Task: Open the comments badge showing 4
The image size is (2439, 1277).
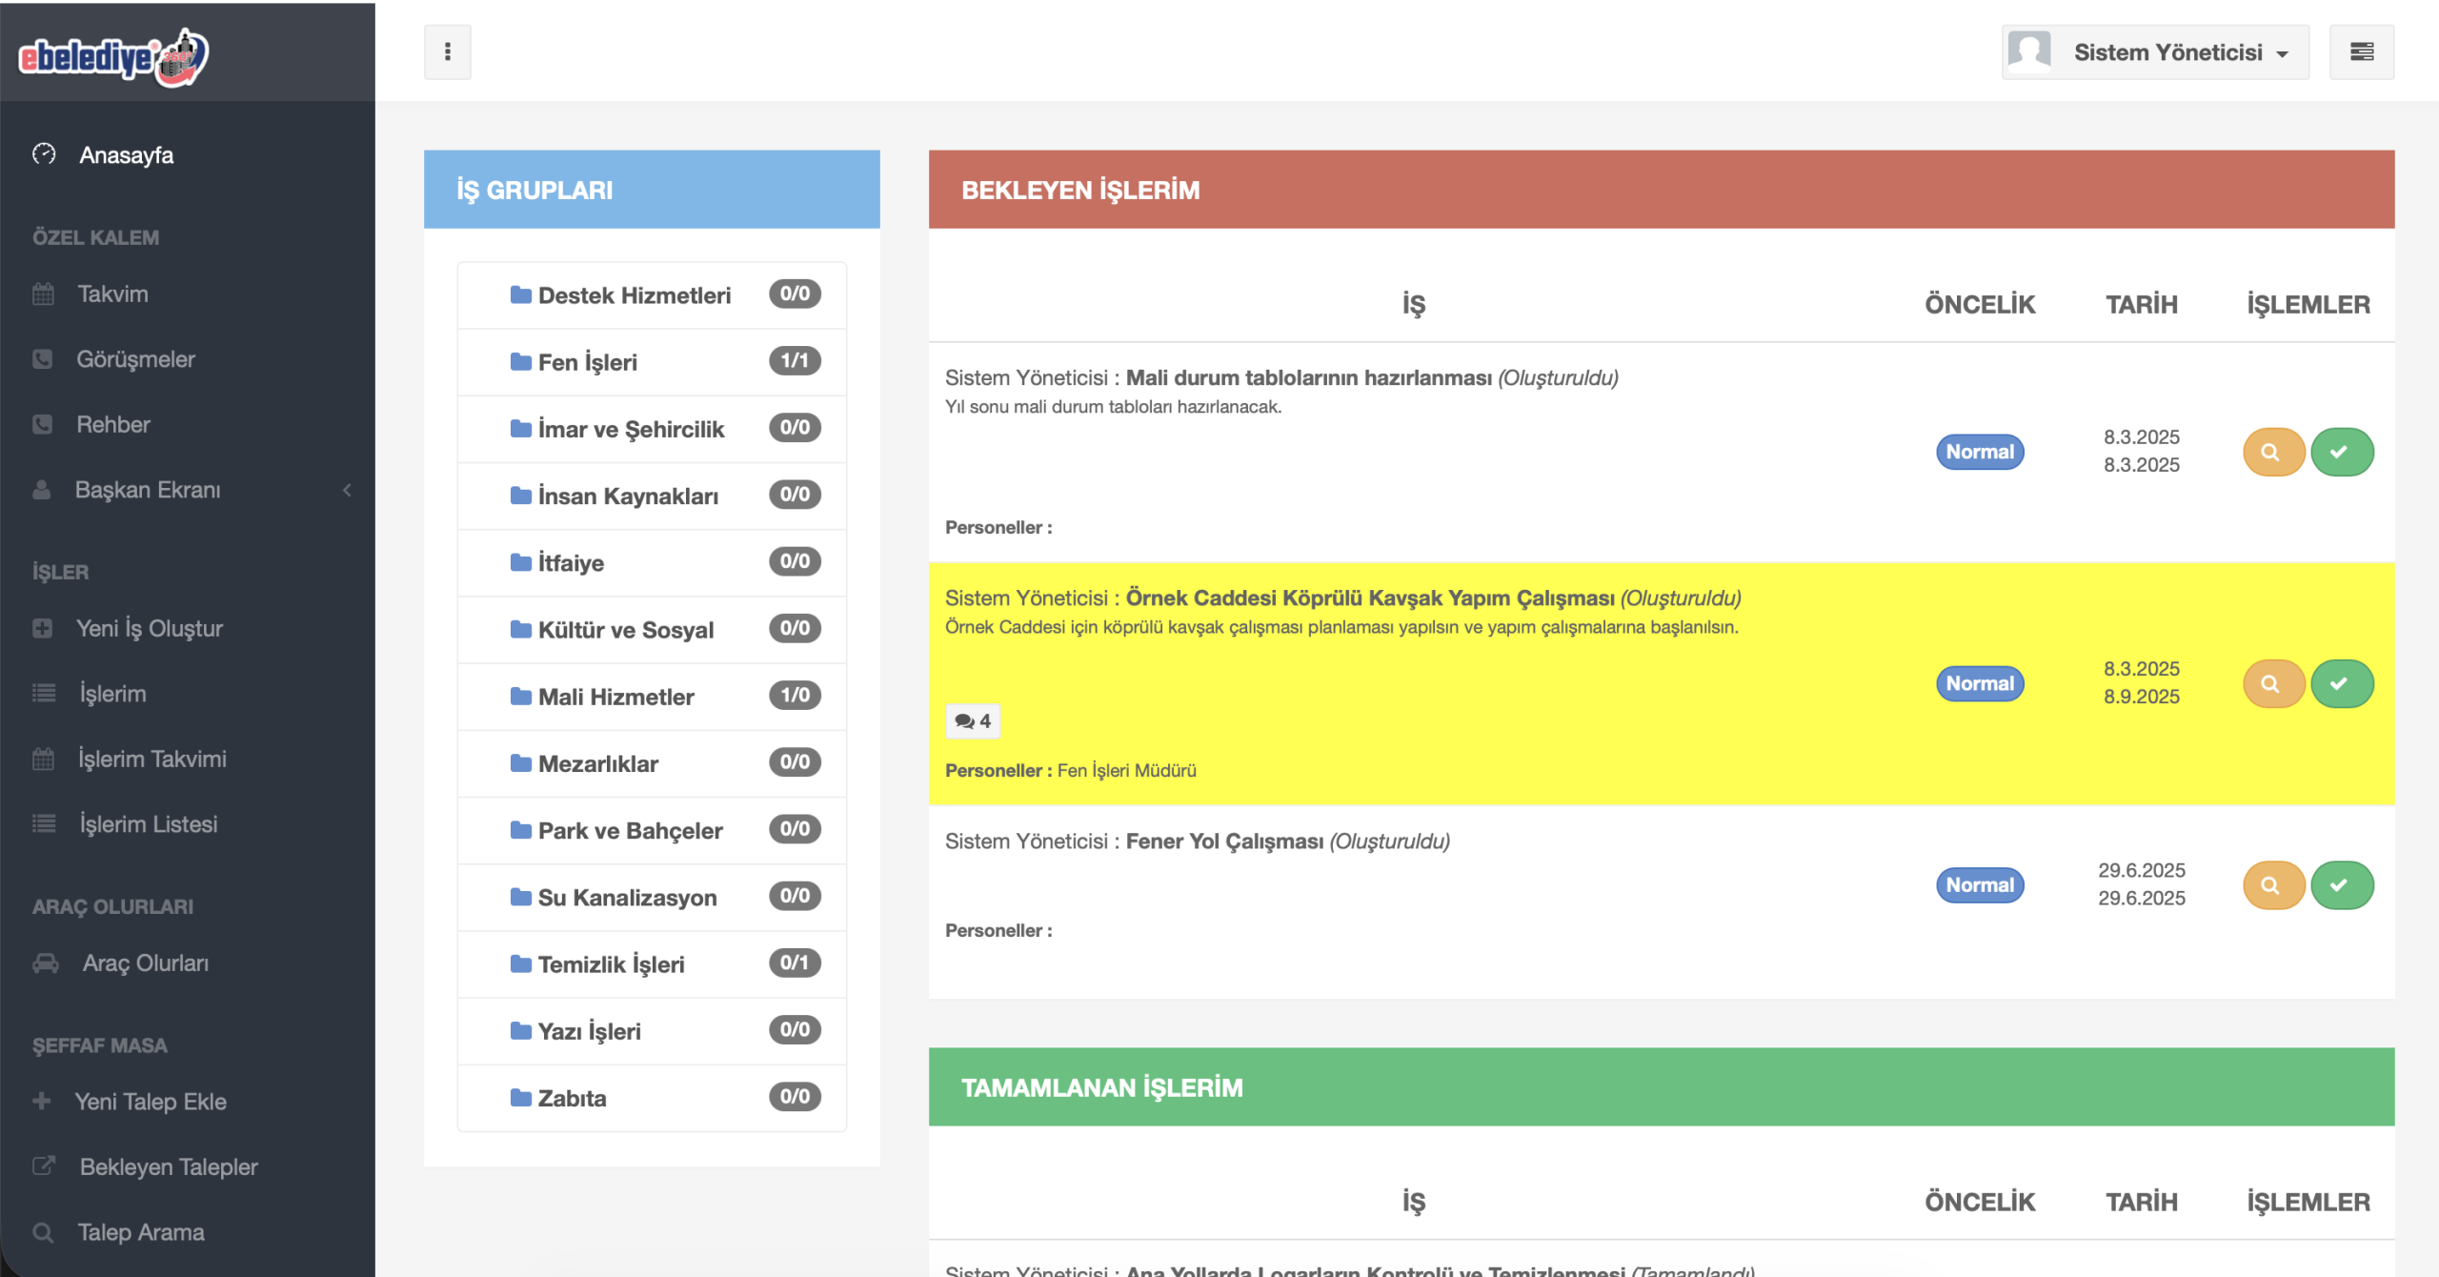Action: [972, 721]
